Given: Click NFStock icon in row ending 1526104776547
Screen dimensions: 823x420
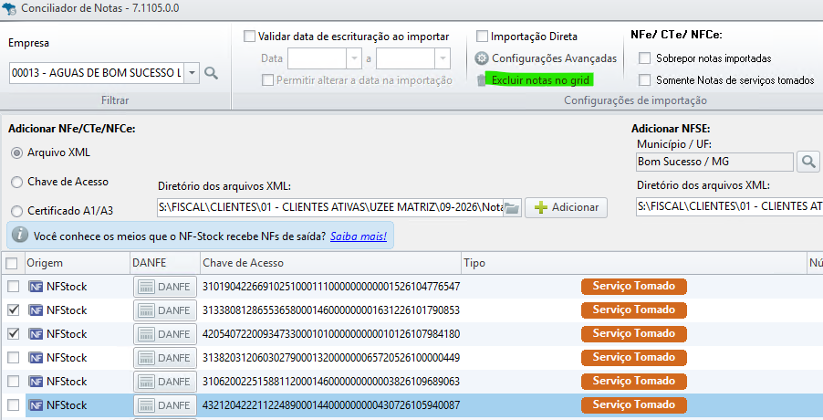Looking at the screenshot, I should 36,287.
